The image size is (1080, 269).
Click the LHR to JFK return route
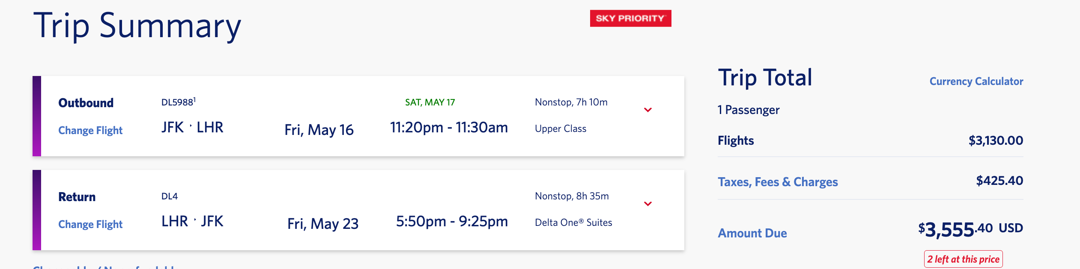pos(192,221)
